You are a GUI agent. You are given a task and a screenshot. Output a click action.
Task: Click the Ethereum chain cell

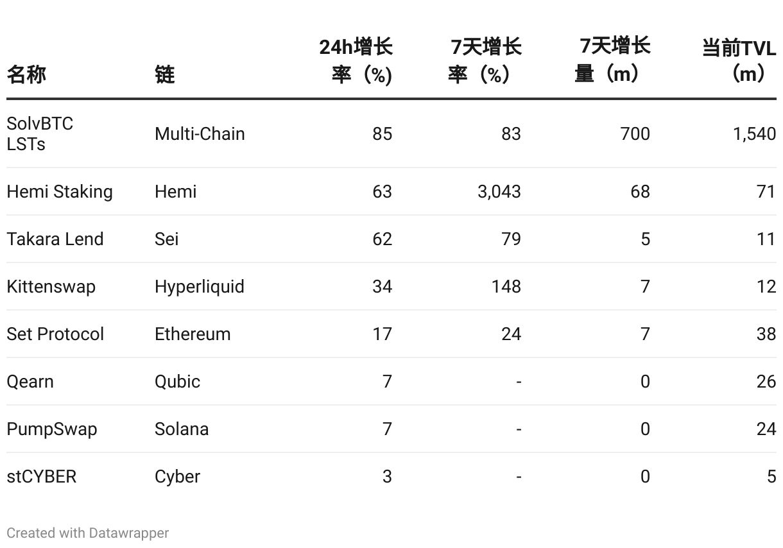pyautogui.click(x=193, y=334)
